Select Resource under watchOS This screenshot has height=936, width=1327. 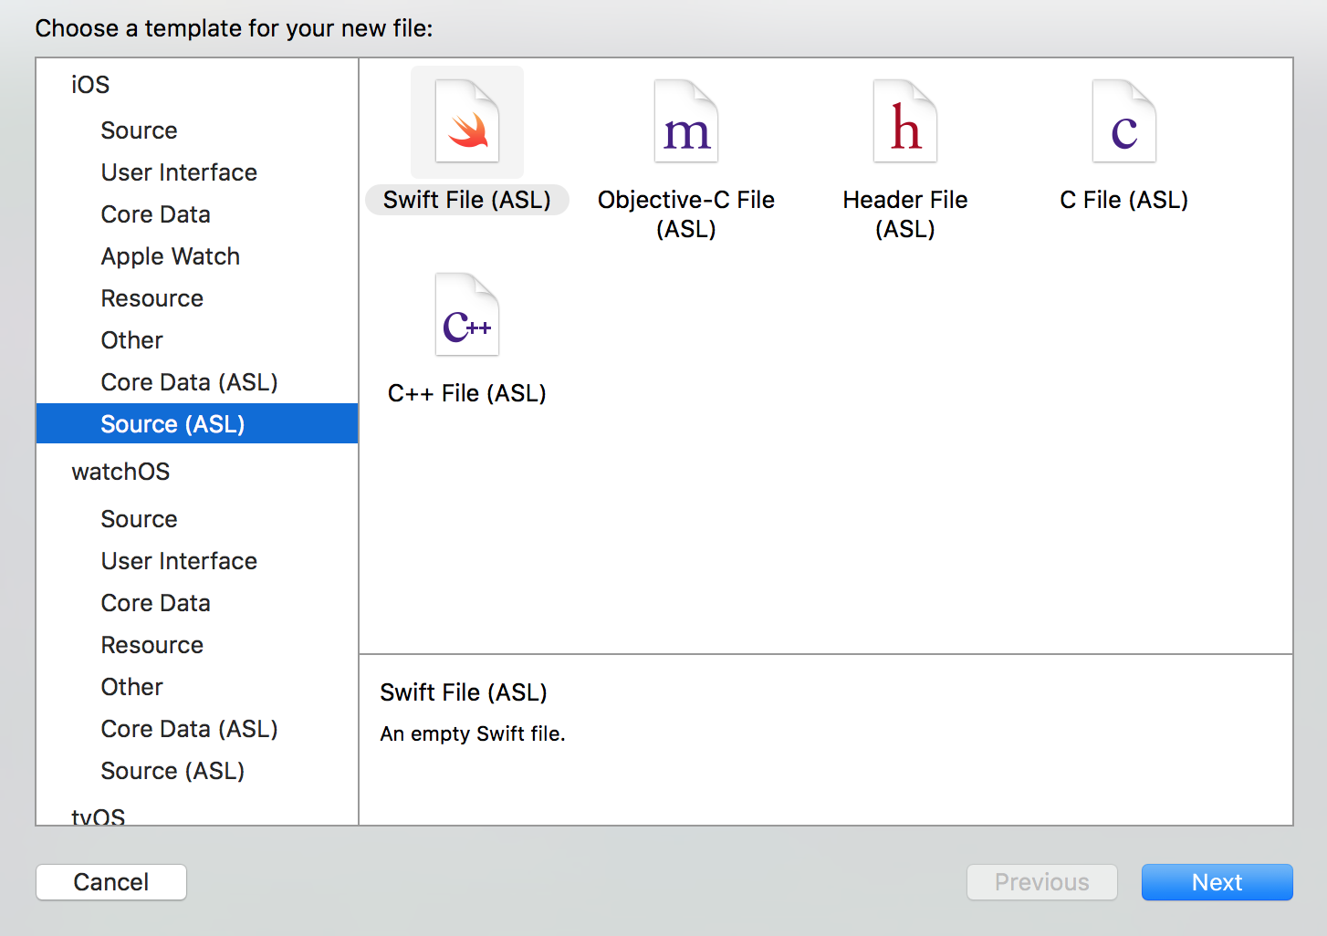(x=197, y=645)
